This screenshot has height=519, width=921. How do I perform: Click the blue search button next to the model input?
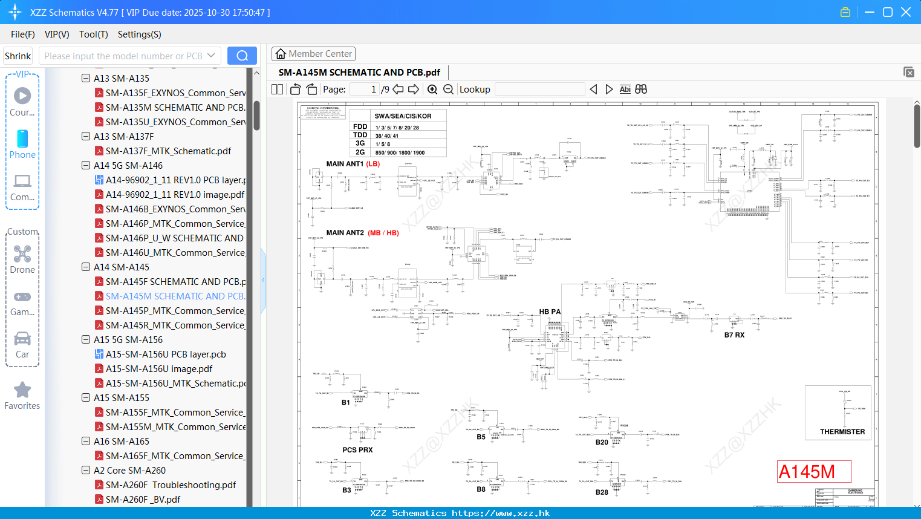[x=242, y=56]
